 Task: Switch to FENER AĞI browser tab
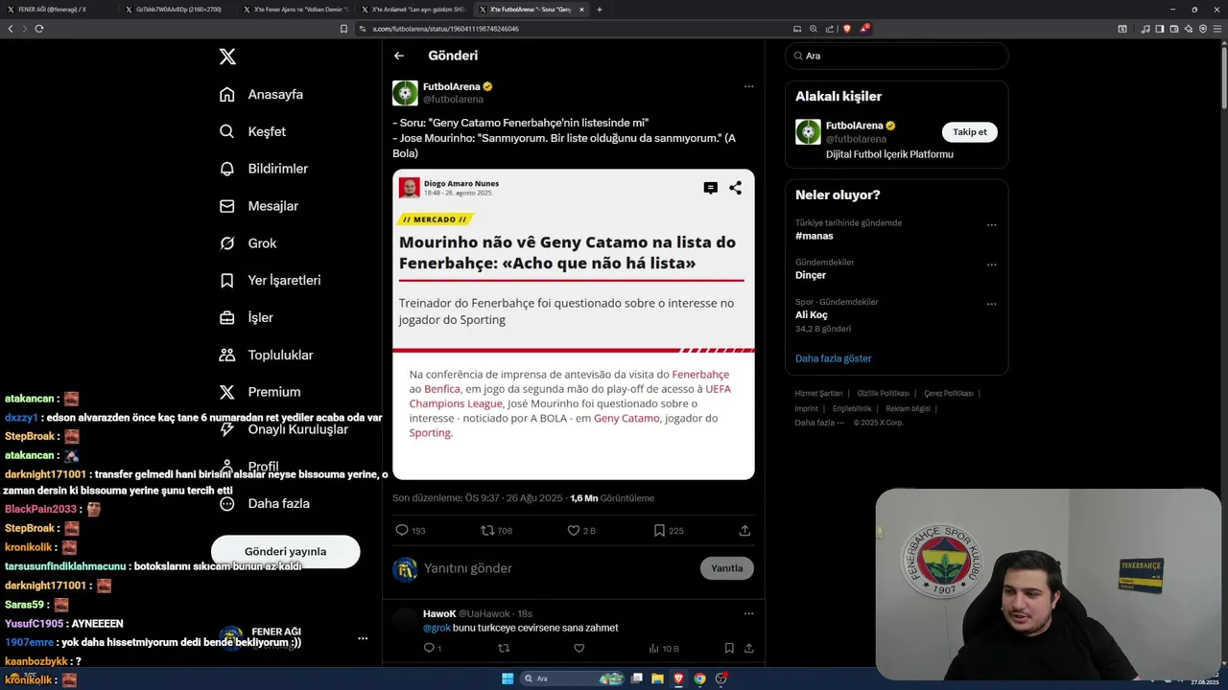click(58, 10)
